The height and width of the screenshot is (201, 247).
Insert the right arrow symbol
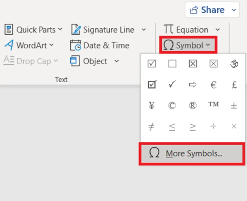click(193, 85)
